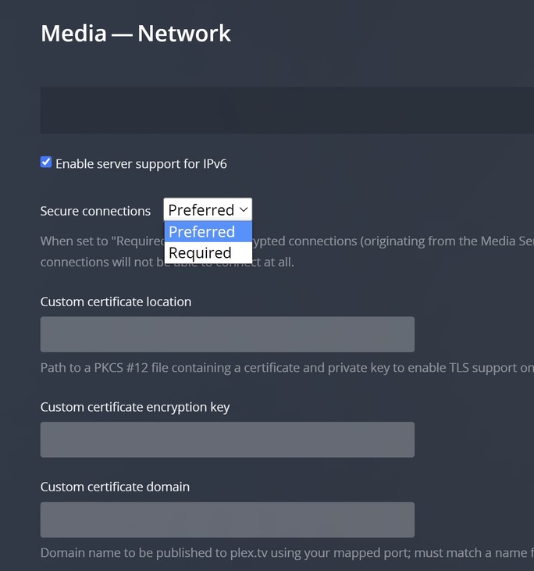Image resolution: width=534 pixels, height=571 pixels.
Task: Focus the Custom certificate domain input box
Action: (x=227, y=519)
